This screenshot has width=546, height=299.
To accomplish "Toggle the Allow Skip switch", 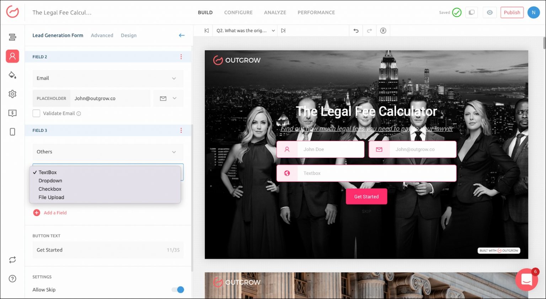I will [178, 290].
